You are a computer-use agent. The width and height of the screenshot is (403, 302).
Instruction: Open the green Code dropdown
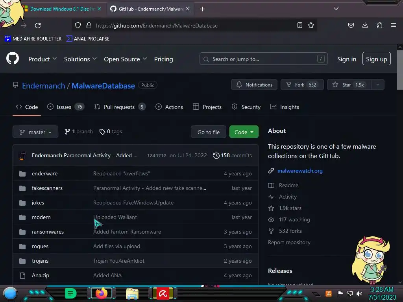[244, 132]
